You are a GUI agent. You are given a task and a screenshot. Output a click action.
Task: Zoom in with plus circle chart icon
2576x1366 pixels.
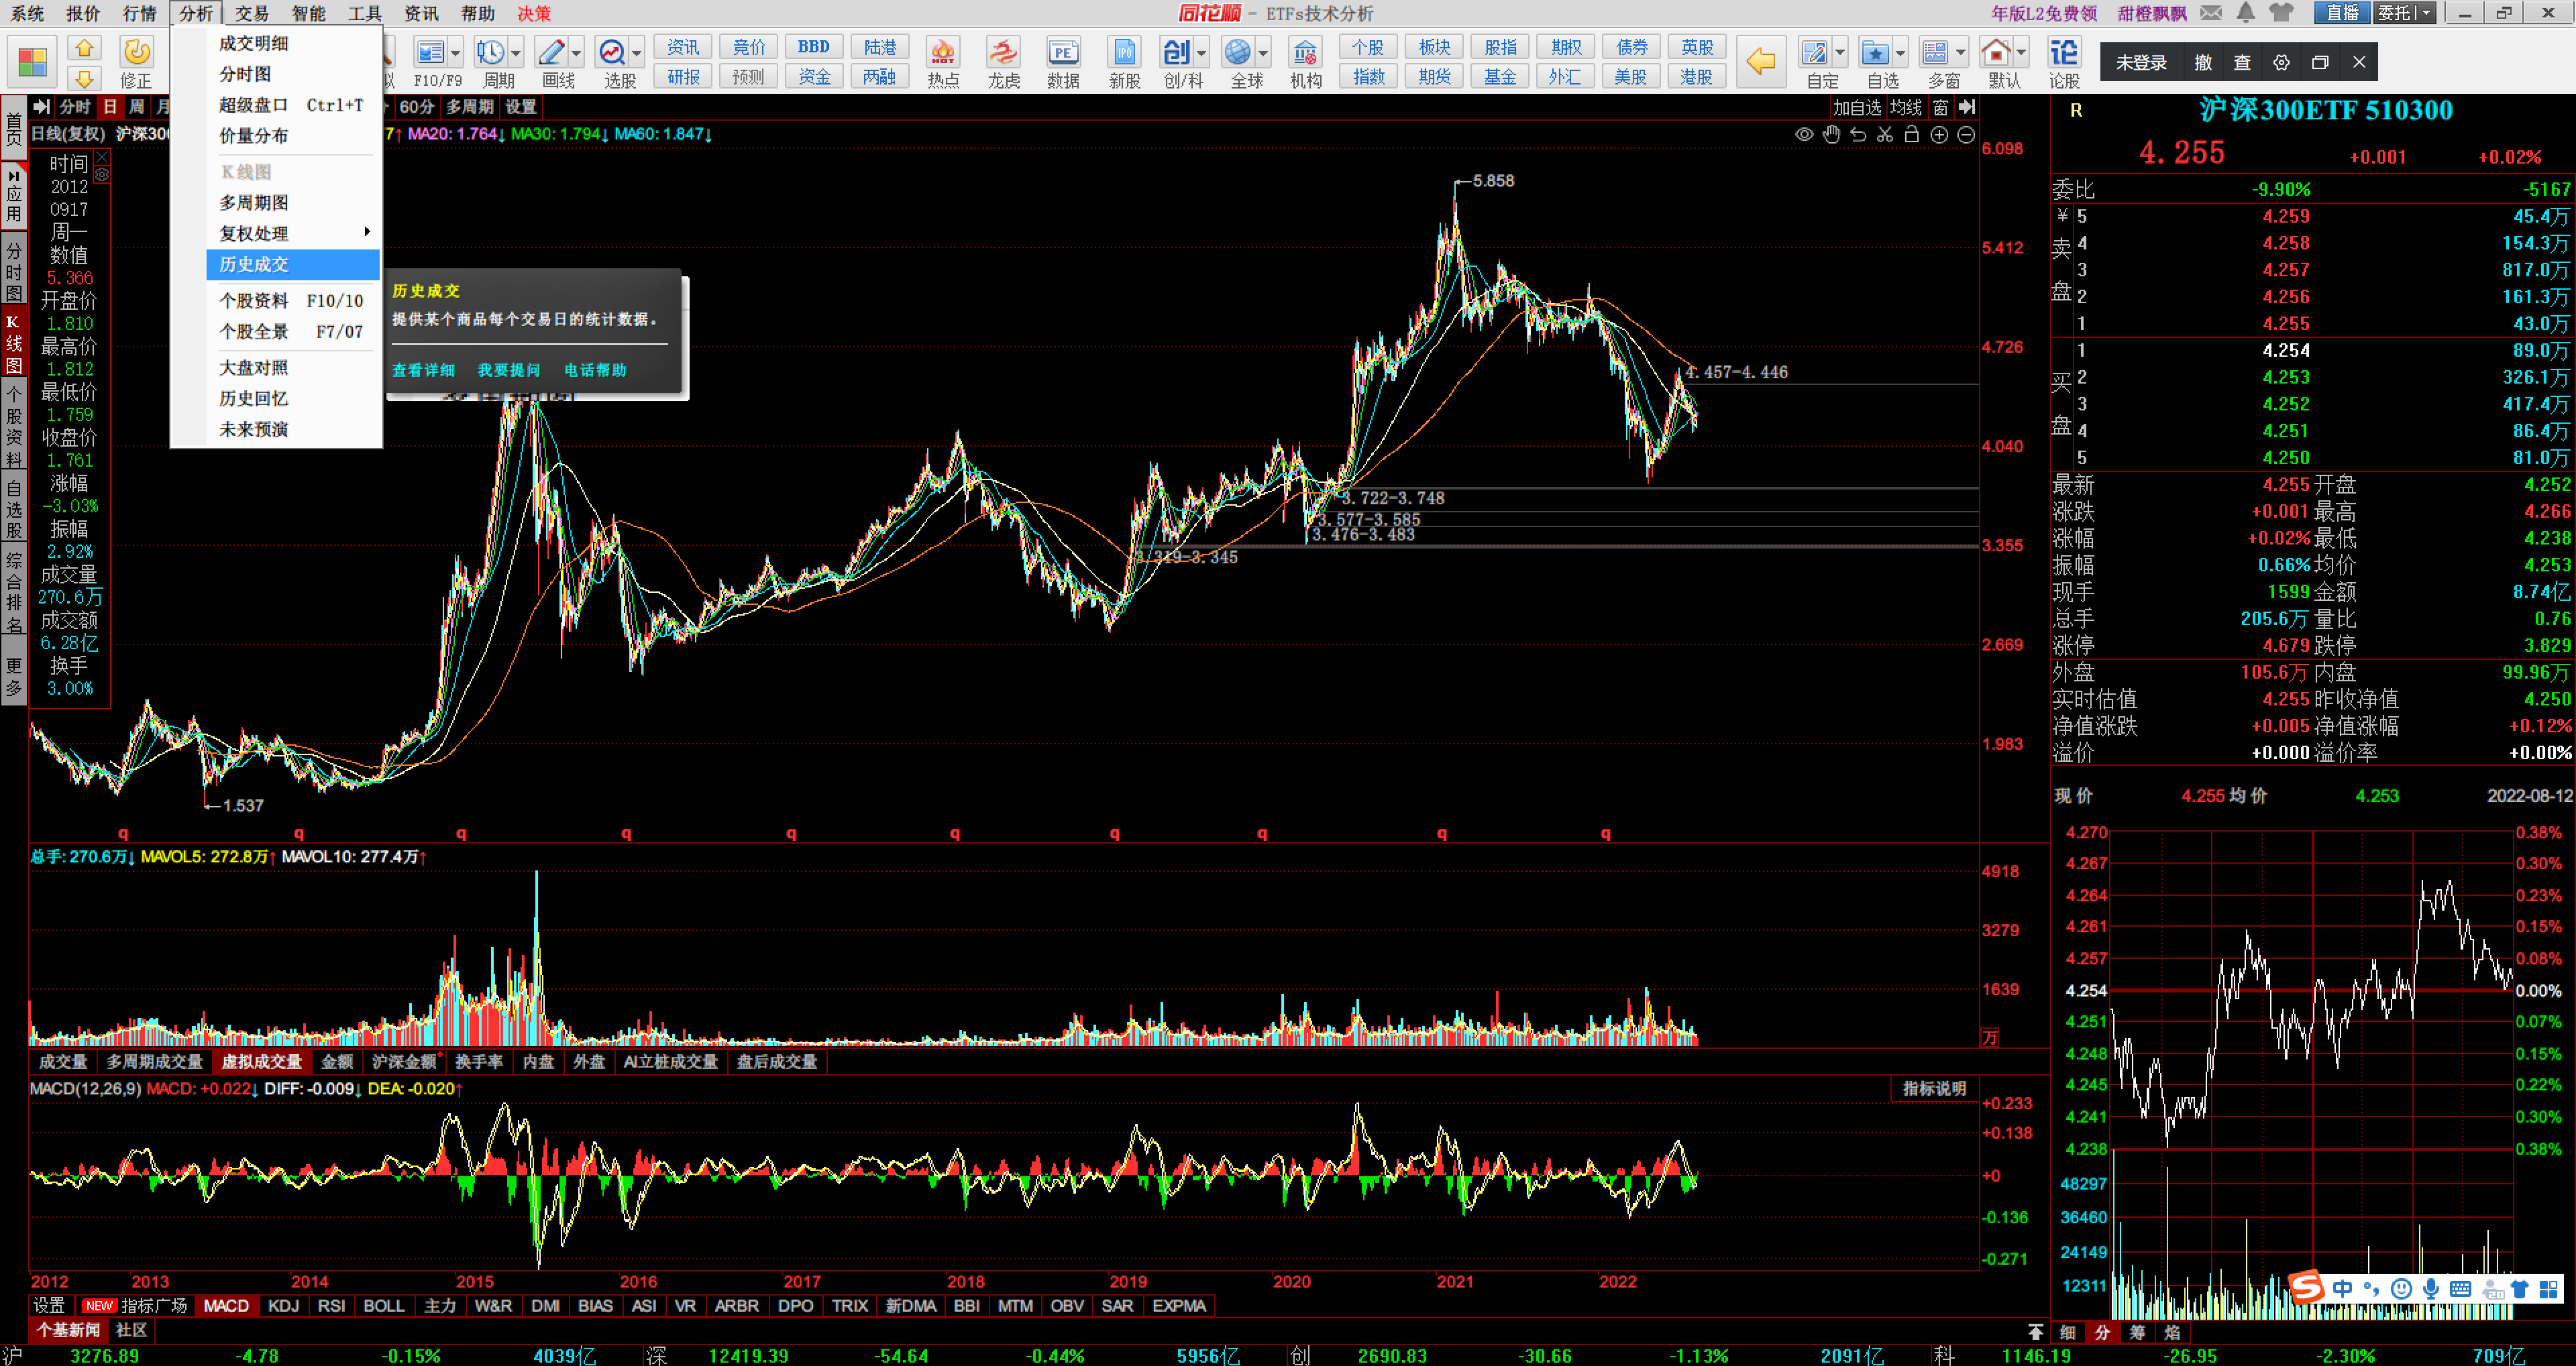click(1939, 134)
